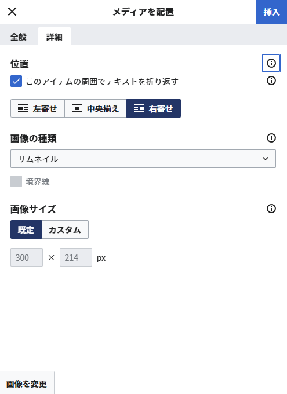Click the height field showing 214

[x=76, y=257]
